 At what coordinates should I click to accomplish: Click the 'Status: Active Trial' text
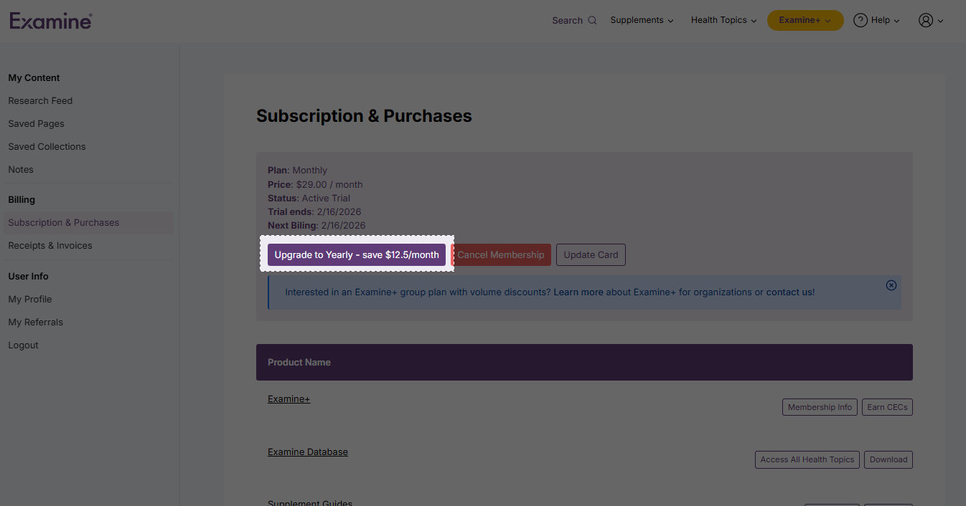point(309,198)
